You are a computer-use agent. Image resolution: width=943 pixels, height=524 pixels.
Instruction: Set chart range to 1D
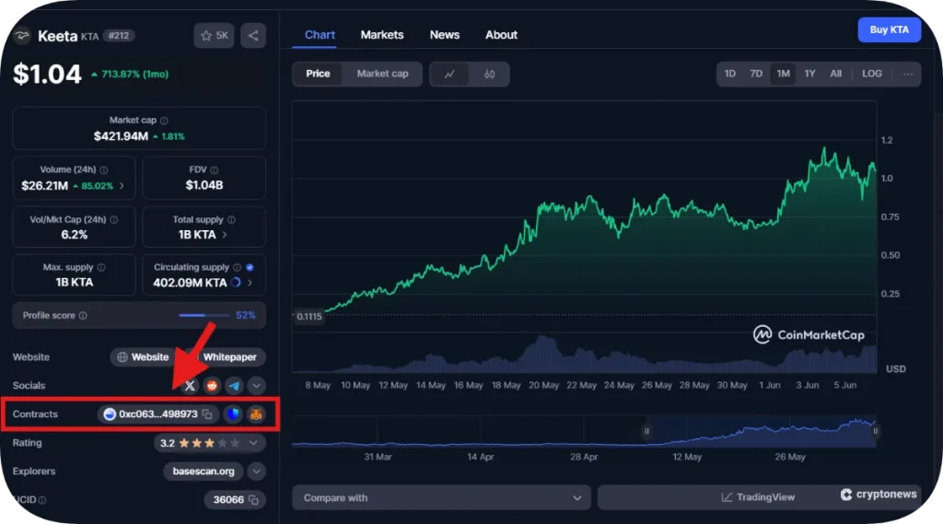730,74
